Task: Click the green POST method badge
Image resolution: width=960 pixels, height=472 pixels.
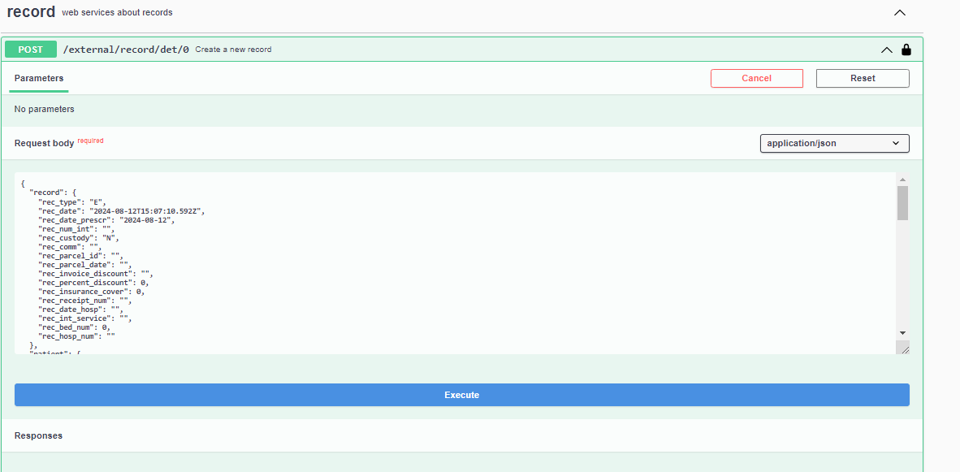Action: pos(31,50)
